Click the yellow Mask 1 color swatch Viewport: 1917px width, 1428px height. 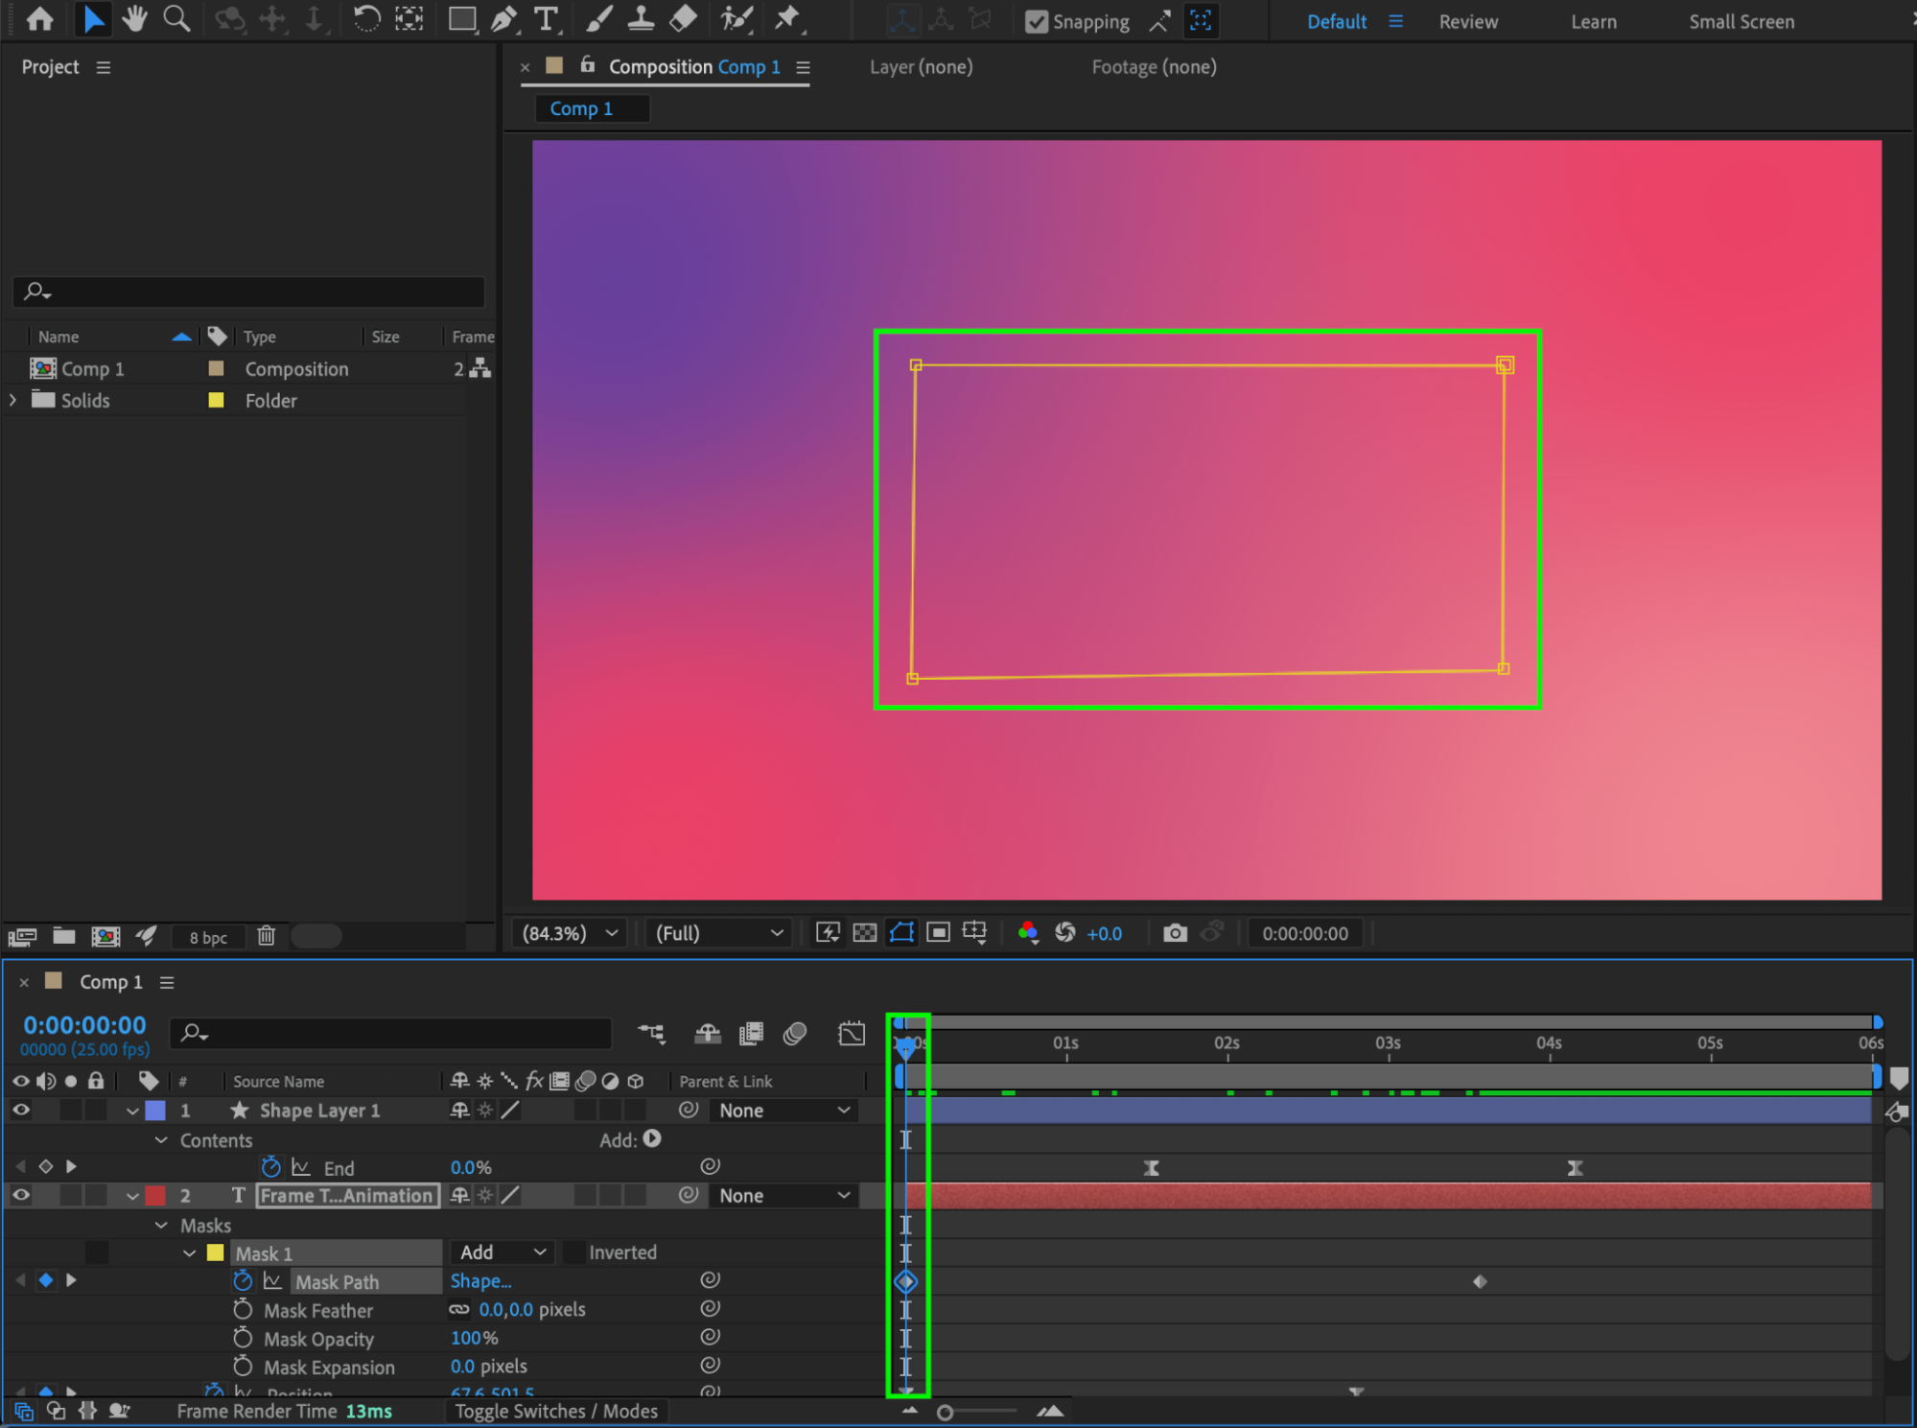pos(216,1252)
